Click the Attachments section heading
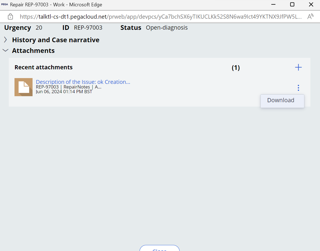The image size is (320, 251). [33, 51]
